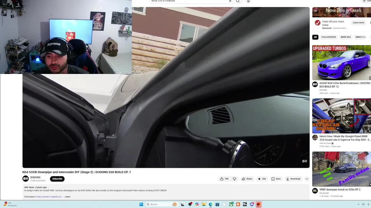Expand description with '...more'

67,197
